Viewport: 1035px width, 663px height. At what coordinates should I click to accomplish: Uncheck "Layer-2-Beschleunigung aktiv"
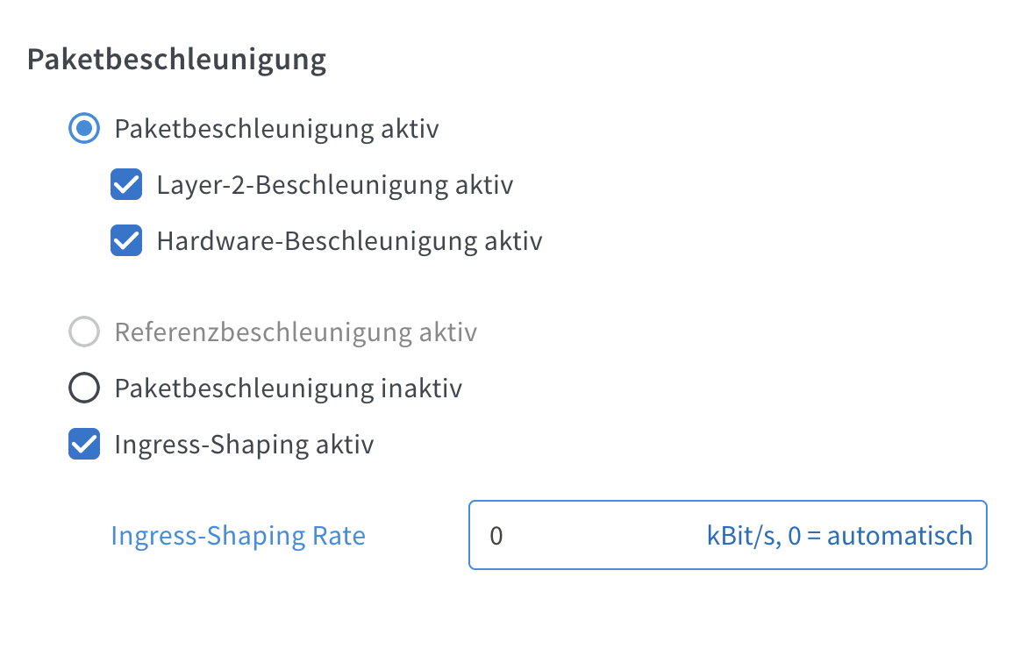click(x=125, y=184)
